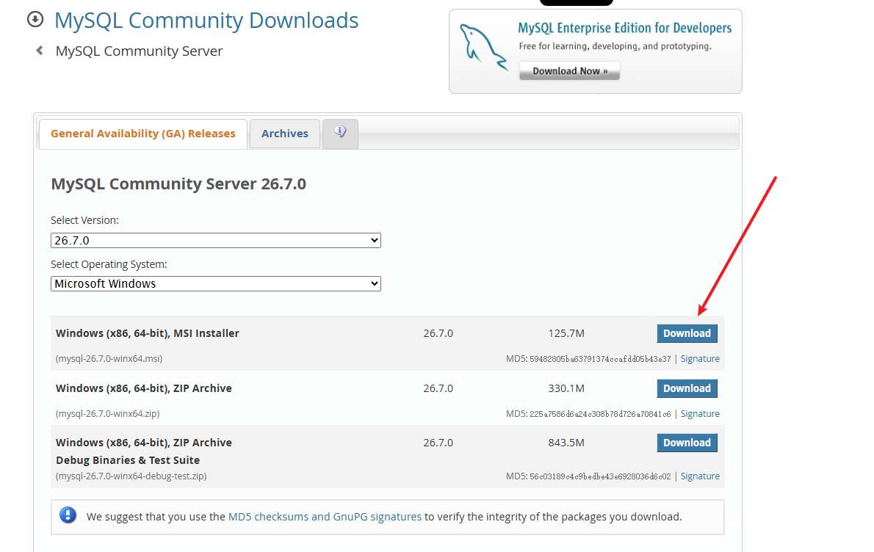Image resolution: width=874 pixels, height=552 pixels.
Task: Click the back chevron beside MySQL Community Server
Action: (x=39, y=51)
